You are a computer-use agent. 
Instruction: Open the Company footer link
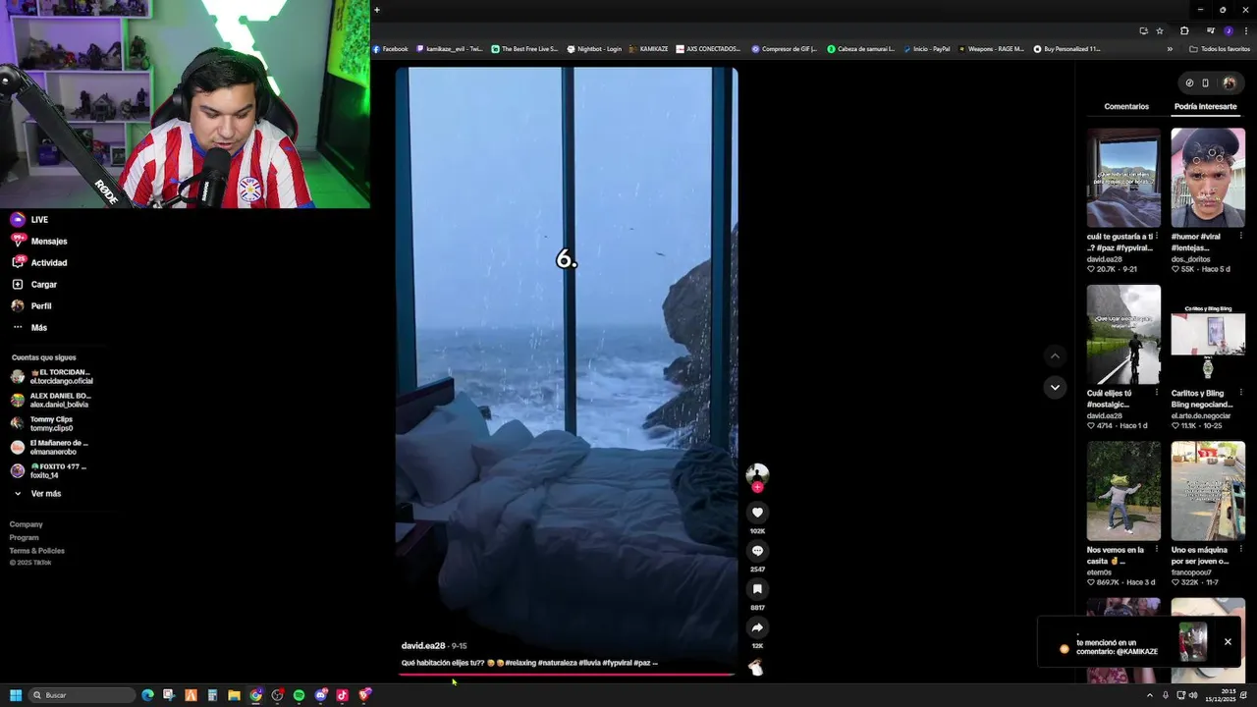(x=27, y=524)
